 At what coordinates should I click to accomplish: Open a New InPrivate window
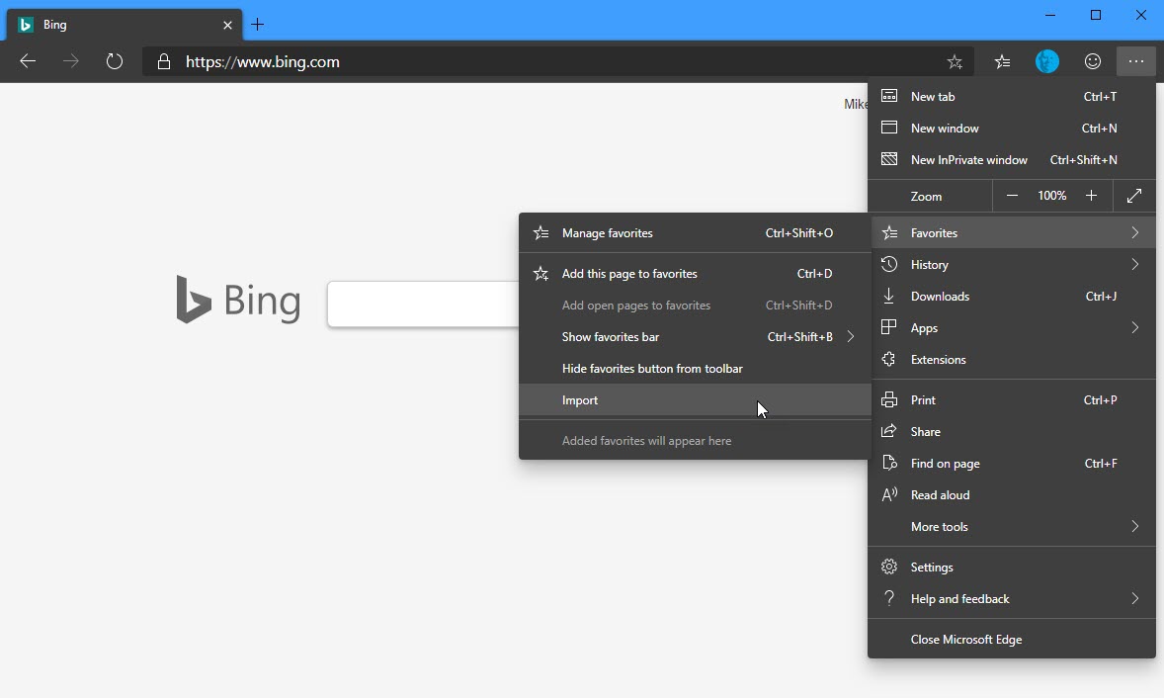[1012, 159]
